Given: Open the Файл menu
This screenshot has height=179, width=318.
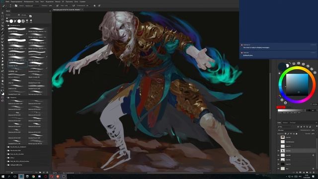Looking at the screenshot, I should coord(7,1).
